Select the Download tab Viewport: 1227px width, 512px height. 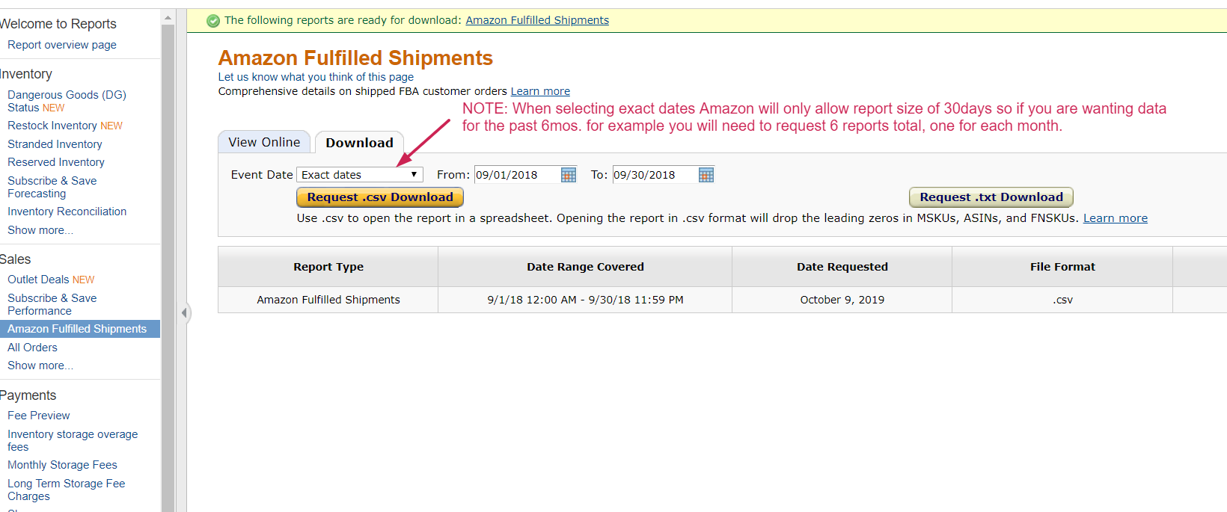[359, 143]
